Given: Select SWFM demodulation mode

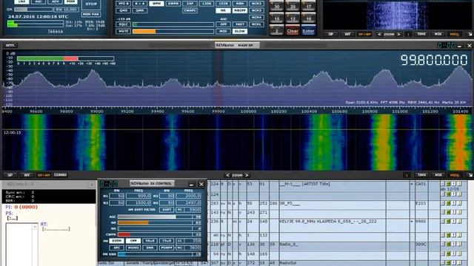Looking at the screenshot, I should coord(173,4).
